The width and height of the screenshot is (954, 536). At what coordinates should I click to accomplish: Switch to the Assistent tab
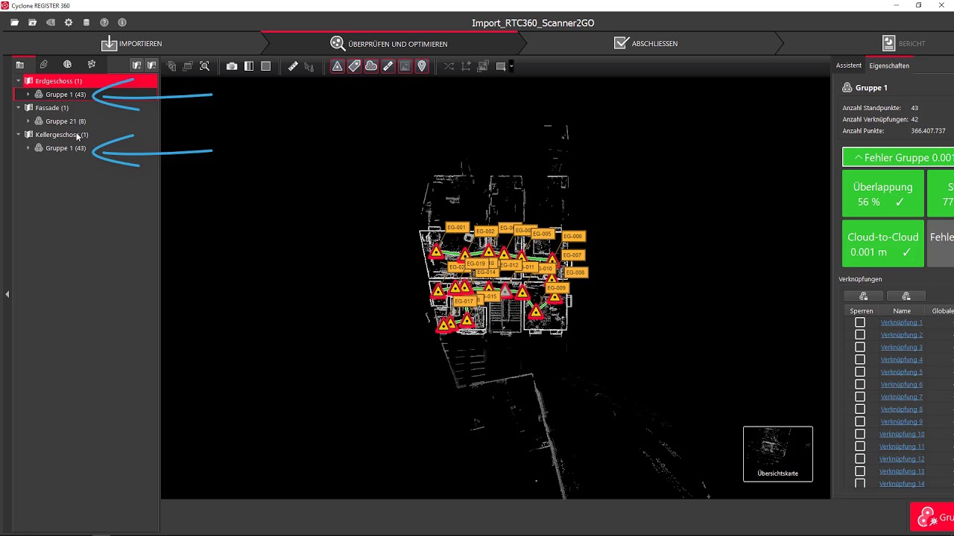coord(849,66)
